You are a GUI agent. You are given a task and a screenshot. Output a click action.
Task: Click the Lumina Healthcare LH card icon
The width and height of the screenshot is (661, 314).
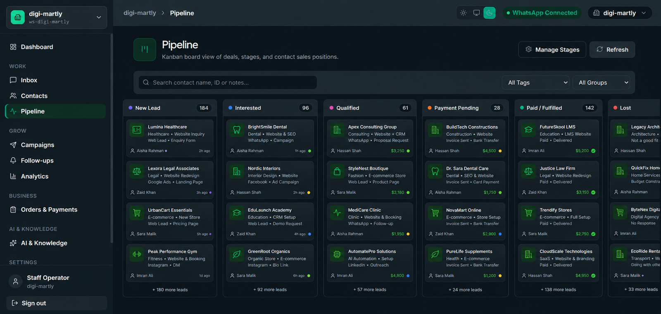(x=137, y=130)
